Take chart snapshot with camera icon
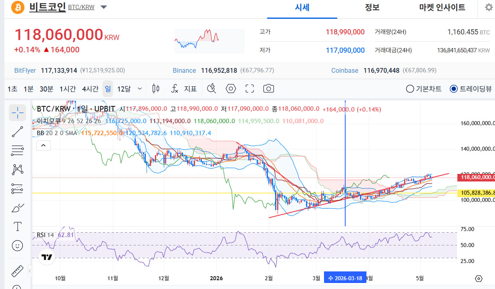This screenshot has width=495, height=289. pos(269,88)
